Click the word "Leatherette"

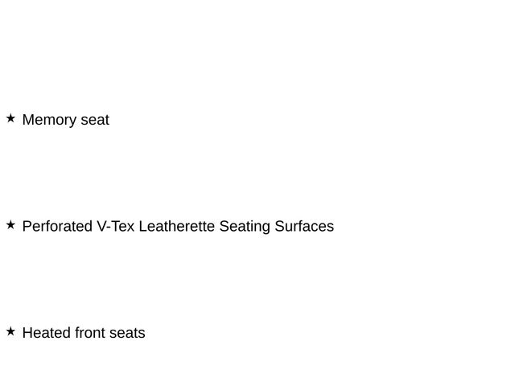tap(177, 227)
